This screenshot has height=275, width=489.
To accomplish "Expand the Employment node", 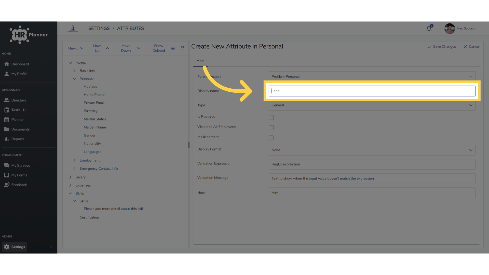I will [x=74, y=160].
